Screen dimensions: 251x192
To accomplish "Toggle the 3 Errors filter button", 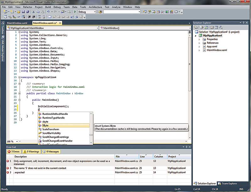I will pyautogui.click(x=13, y=152).
